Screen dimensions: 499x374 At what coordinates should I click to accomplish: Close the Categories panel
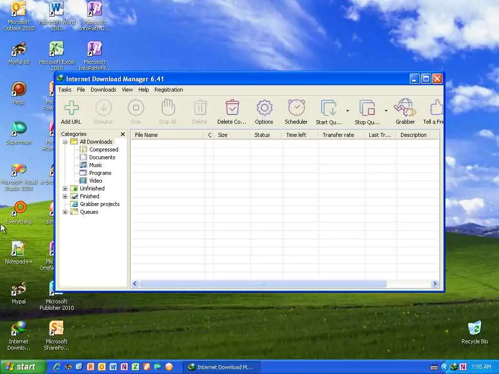(123, 134)
